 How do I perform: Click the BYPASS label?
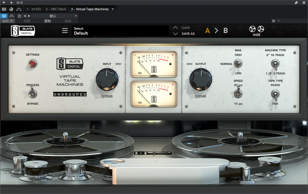point(32,104)
